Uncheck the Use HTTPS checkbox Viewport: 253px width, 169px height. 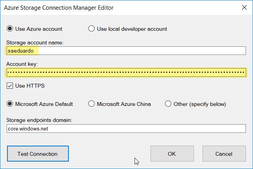[10, 86]
